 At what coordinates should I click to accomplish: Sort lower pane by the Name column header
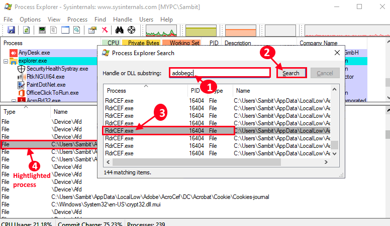[60, 112]
